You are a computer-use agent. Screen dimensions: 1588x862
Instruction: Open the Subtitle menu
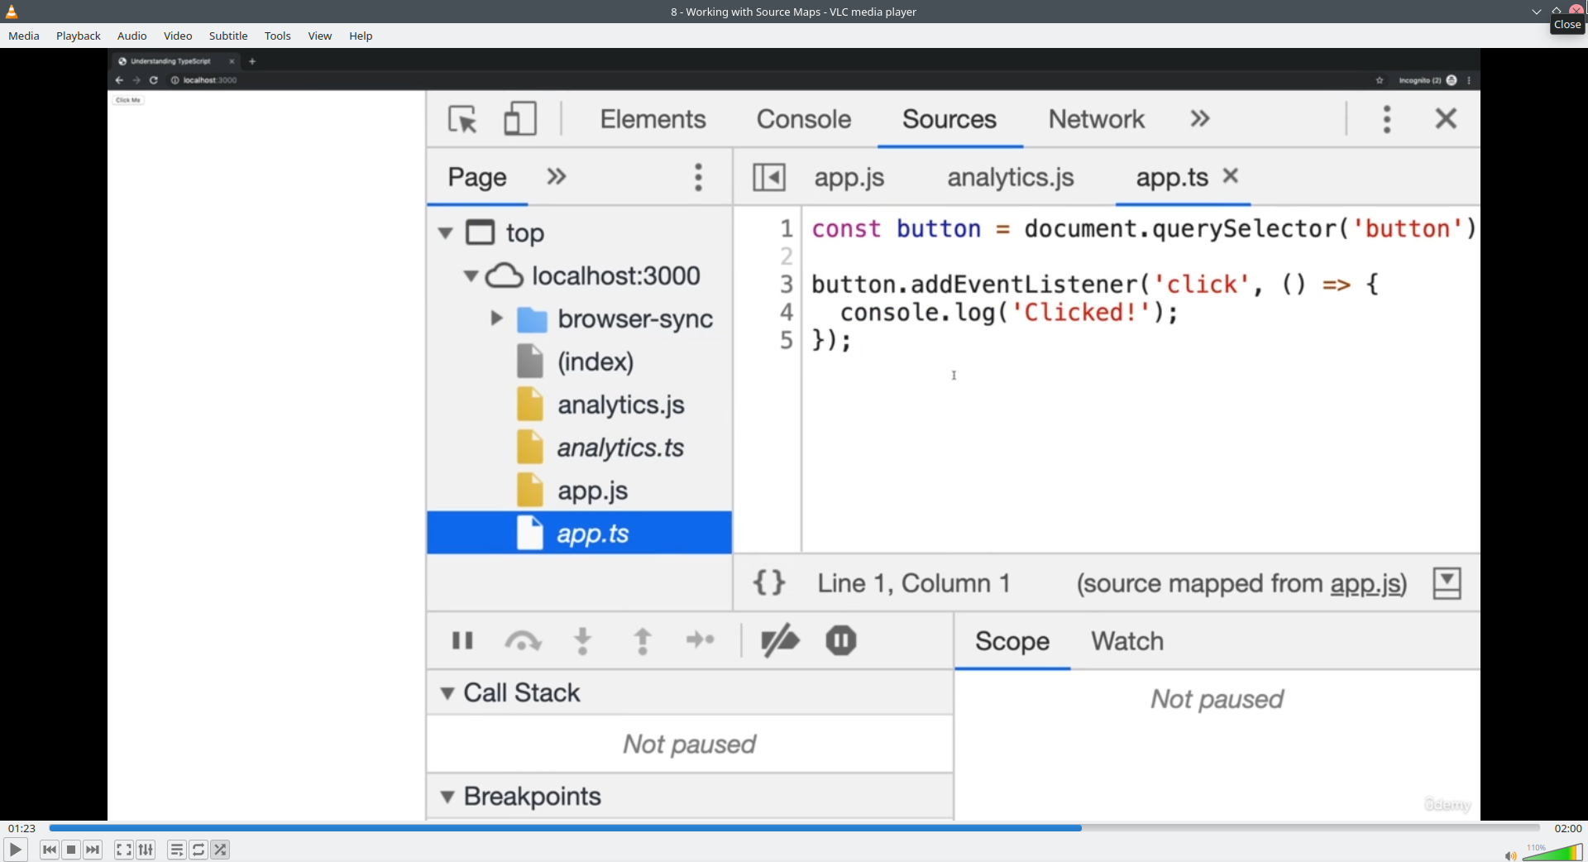(227, 36)
